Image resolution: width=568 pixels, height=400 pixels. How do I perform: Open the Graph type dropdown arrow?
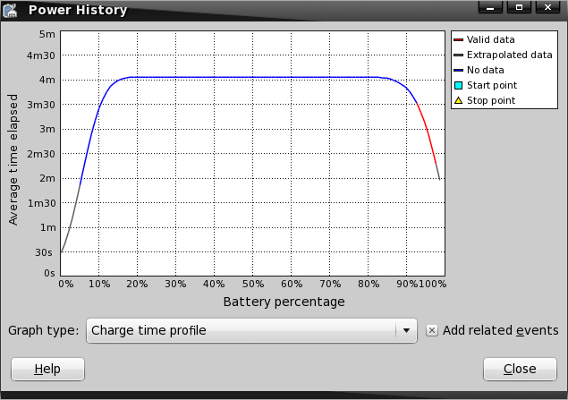(x=407, y=330)
